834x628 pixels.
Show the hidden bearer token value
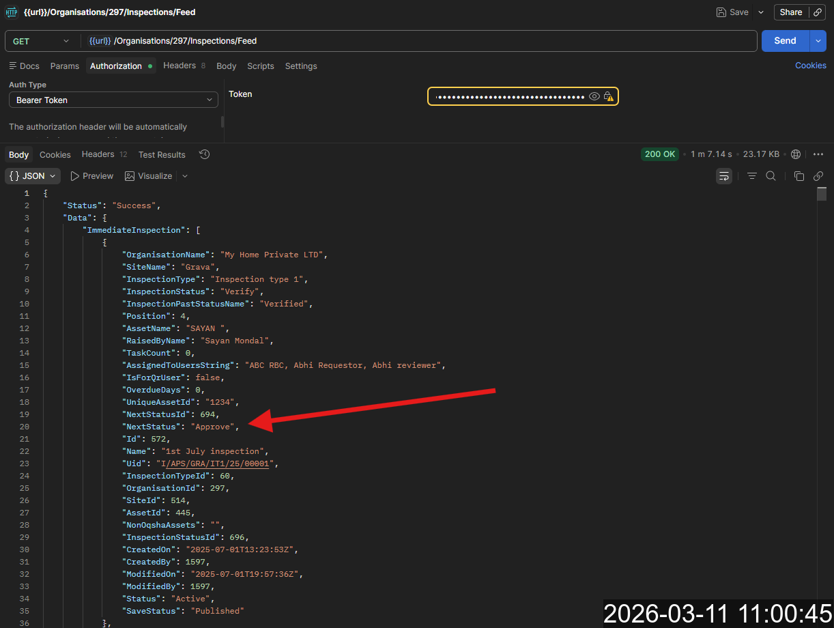594,97
